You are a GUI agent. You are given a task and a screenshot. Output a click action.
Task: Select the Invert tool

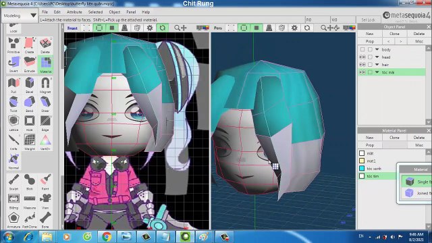(x=13, y=64)
